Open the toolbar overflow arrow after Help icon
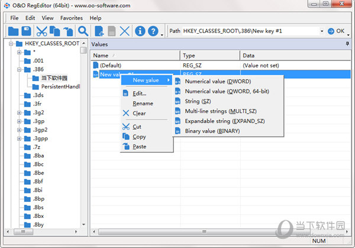The width and height of the screenshot is (355, 248). (x=162, y=35)
